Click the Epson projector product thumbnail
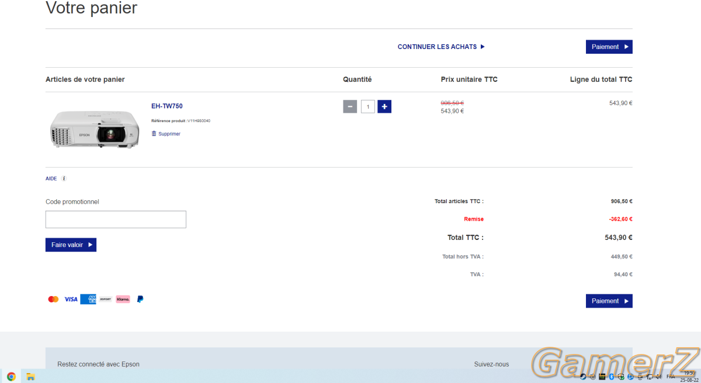701x383 pixels. (94, 129)
